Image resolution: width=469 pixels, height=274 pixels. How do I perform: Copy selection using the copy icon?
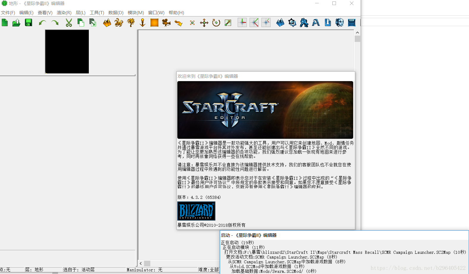(x=80, y=23)
